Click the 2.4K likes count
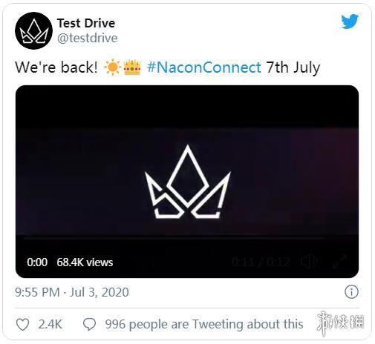Screen dimensions: 375x344 50,324
